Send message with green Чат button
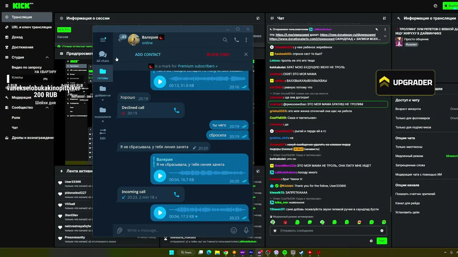The image size is (458, 257). tap(382, 241)
